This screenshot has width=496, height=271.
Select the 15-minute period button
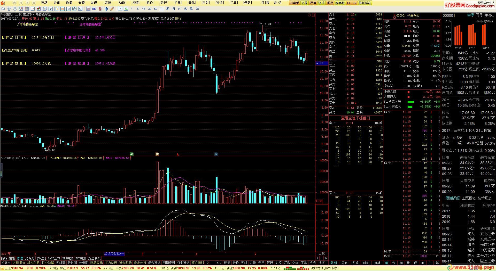point(144,9)
